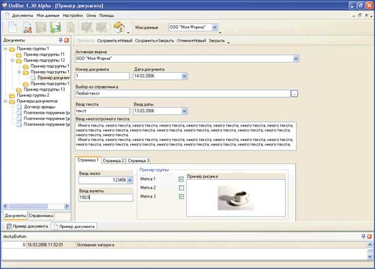Select the Пример группы 1 tree item

click(33, 49)
